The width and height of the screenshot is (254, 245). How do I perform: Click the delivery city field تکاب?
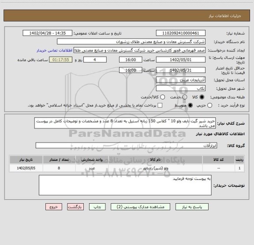(x=181, y=88)
